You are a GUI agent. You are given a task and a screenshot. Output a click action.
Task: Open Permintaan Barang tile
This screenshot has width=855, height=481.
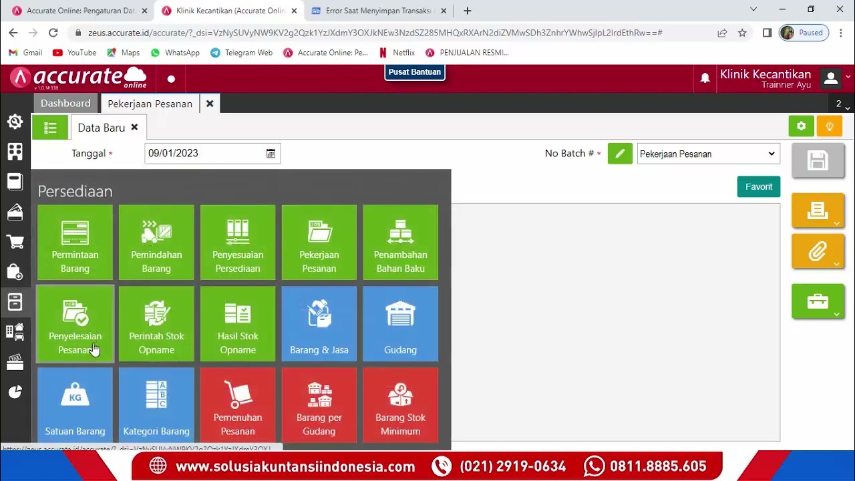pyautogui.click(x=75, y=243)
